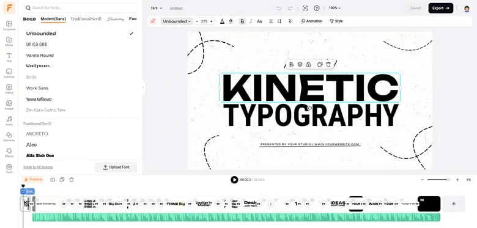Decrease the font size with minus
This screenshot has height=228, width=477.
(197, 21)
